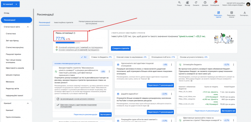This screenshot has height=122, width=251.
Task: Open three-dot menu on +4% recommendation card
Action: (172, 64)
